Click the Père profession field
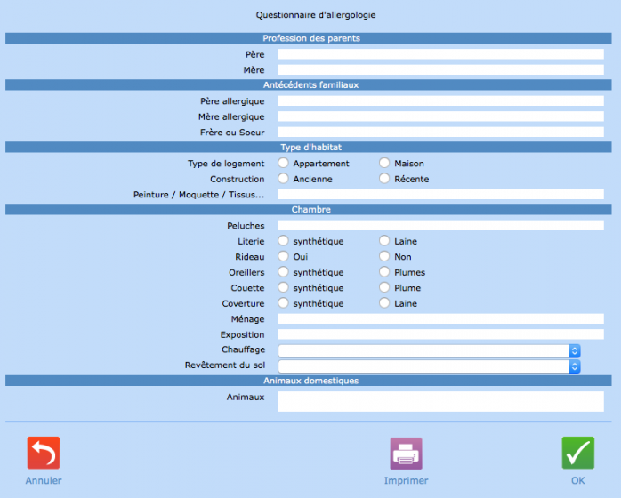 tap(440, 54)
